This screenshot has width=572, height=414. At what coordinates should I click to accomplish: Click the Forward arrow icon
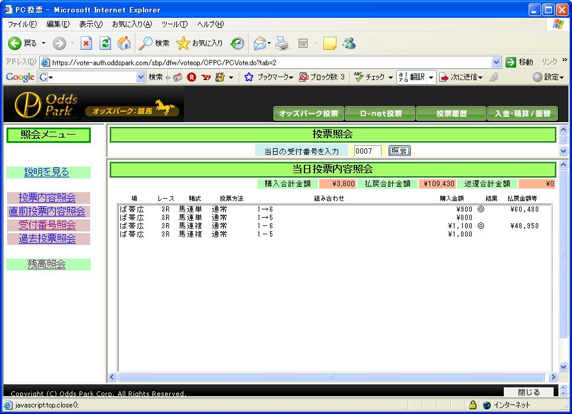click(x=59, y=43)
